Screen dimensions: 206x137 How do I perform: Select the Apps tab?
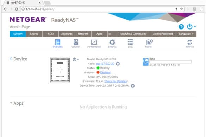(99, 34)
